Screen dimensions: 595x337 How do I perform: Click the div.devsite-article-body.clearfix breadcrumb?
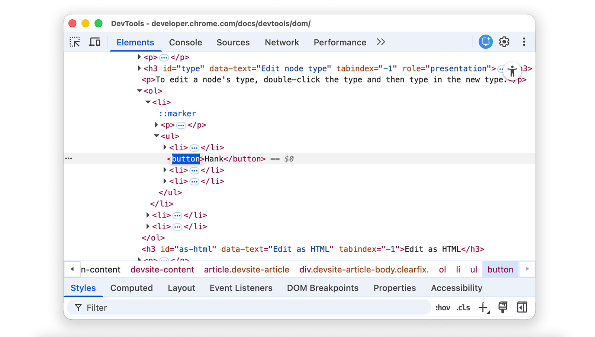[364, 269]
